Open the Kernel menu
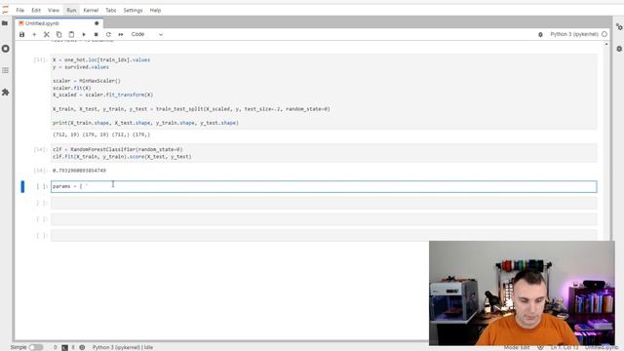The image size is (624, 351). point(91,11)
